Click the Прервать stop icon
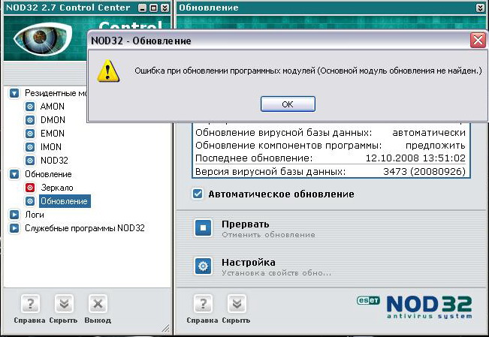 pyautogui.click(x=203, y=228)
